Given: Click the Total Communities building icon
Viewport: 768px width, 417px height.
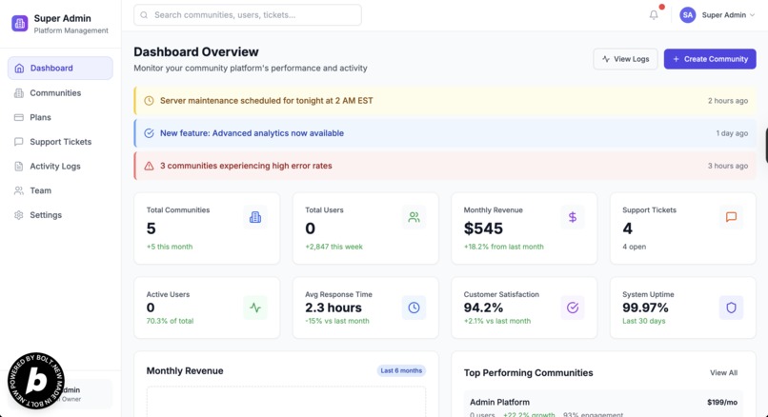Looking at the screenshot, I should coord(255,217).
